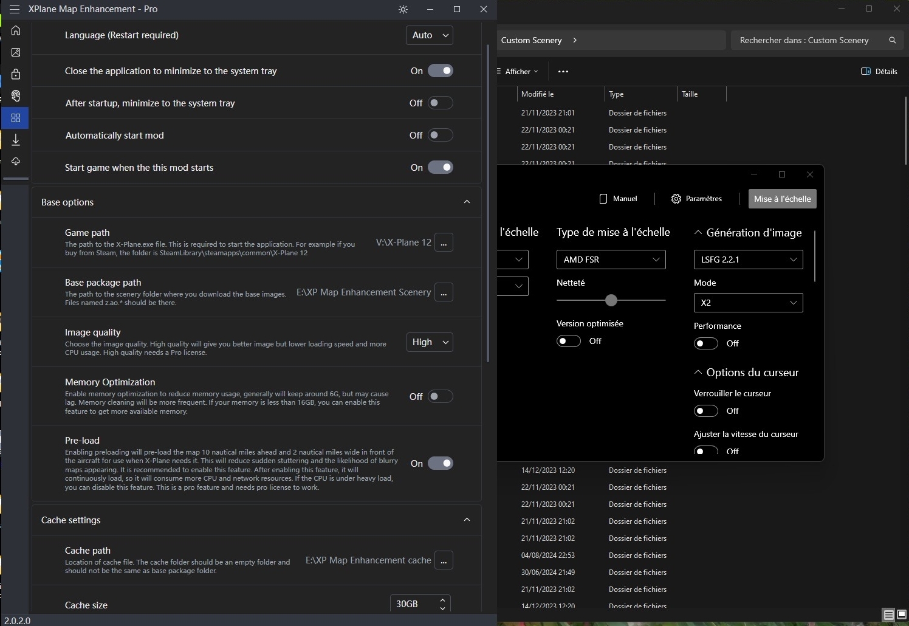Click the Rechercher dans Custom Scenery search field

(x=804, y=40)
